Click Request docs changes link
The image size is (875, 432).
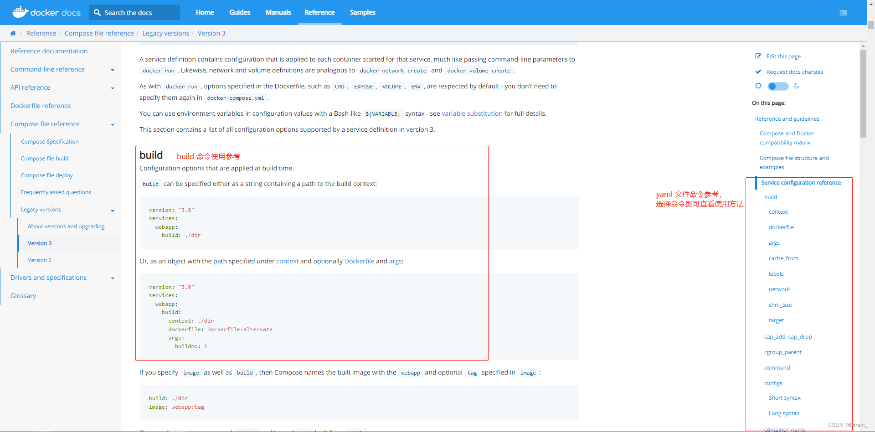click(794, 72)
